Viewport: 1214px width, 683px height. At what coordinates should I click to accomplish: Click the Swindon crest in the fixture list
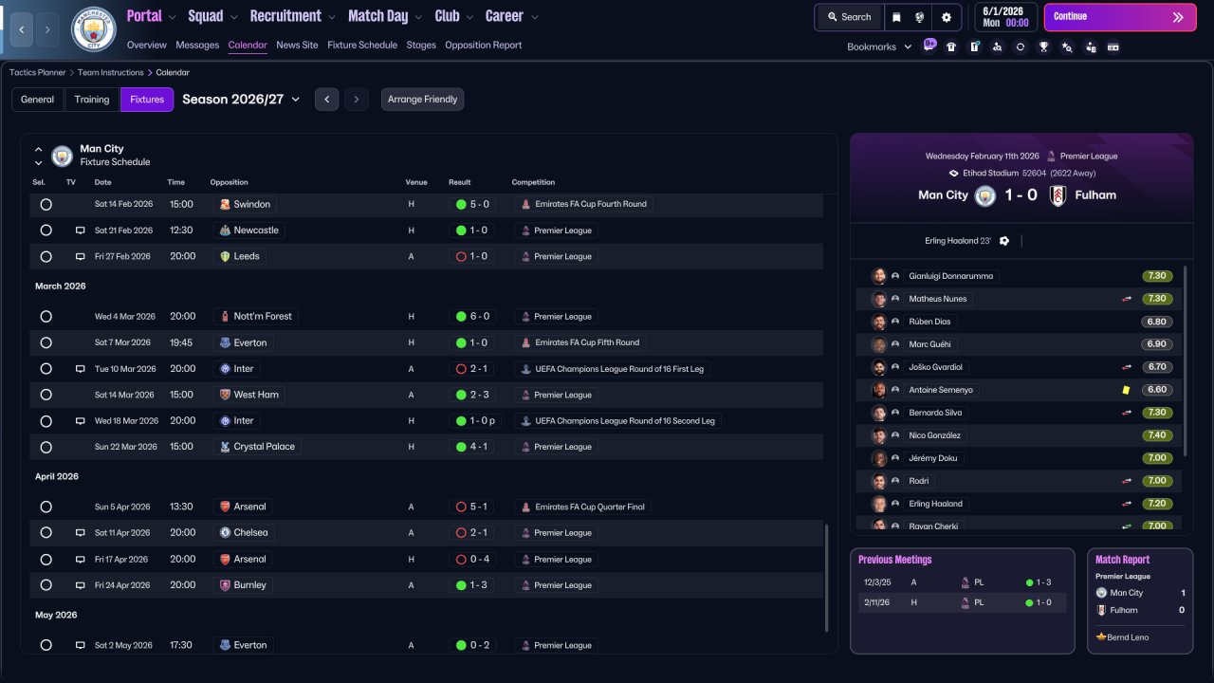(225, 204)
